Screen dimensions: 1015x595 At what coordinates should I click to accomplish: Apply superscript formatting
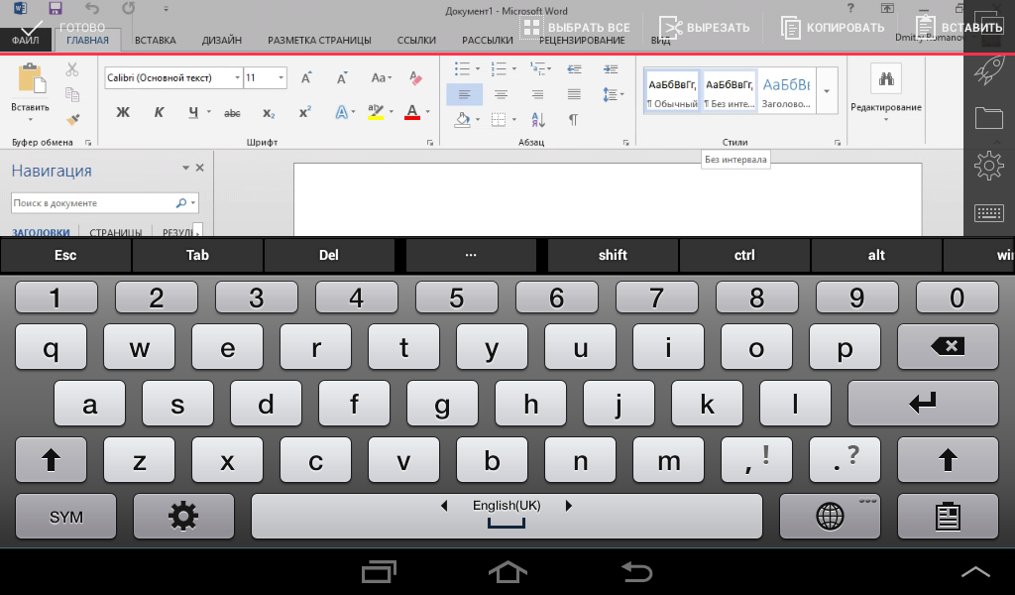point(305,112)
